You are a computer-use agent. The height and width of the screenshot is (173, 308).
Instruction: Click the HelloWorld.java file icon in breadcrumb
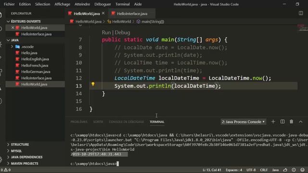pos(72,21)
